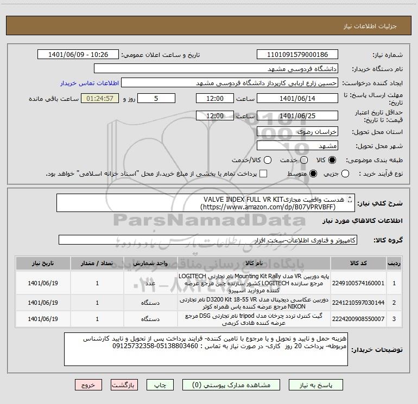Click the پاسخ به نیاز button
418x404 pixels.
click(316, 385)
